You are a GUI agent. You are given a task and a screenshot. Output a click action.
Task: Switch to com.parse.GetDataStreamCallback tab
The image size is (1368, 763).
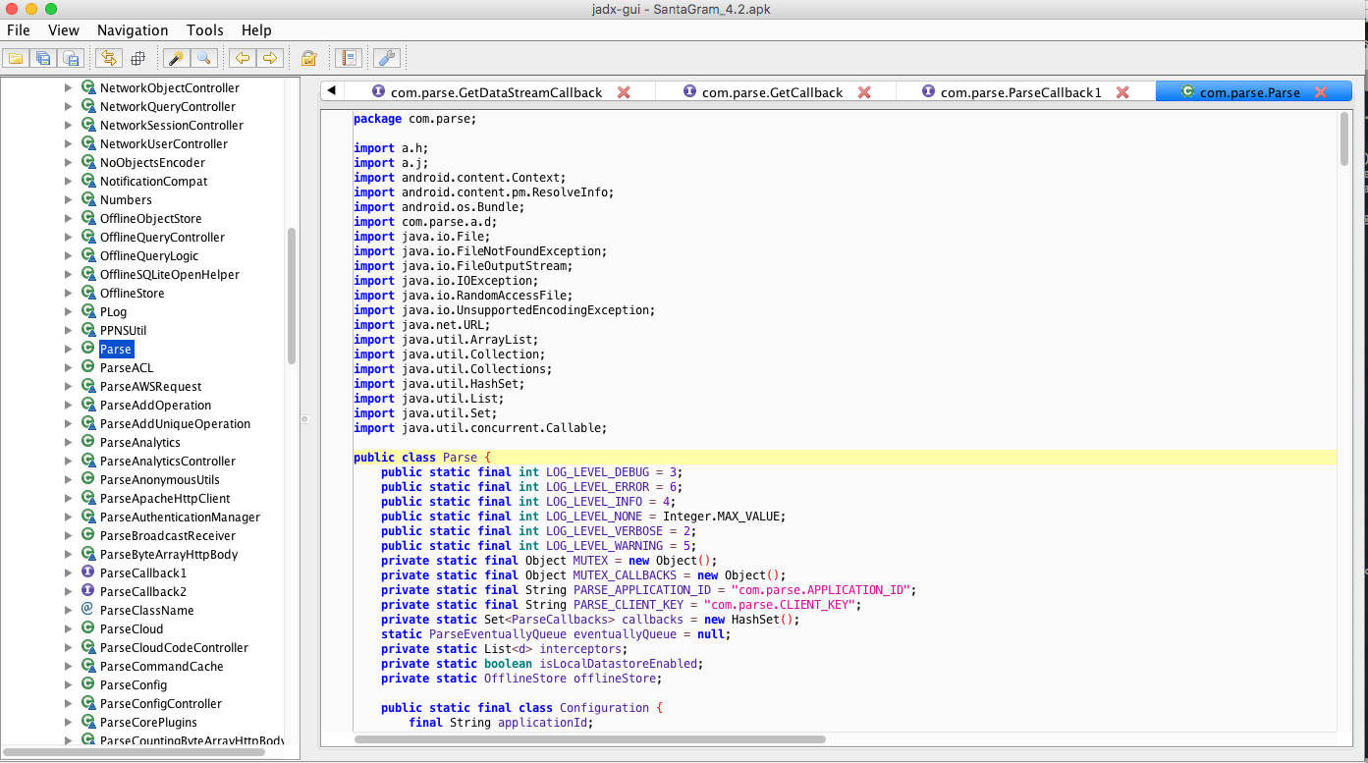[497, 92]
